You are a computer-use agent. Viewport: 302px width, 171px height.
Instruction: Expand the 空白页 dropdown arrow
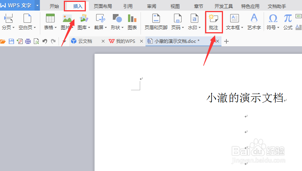click(35, 27)
